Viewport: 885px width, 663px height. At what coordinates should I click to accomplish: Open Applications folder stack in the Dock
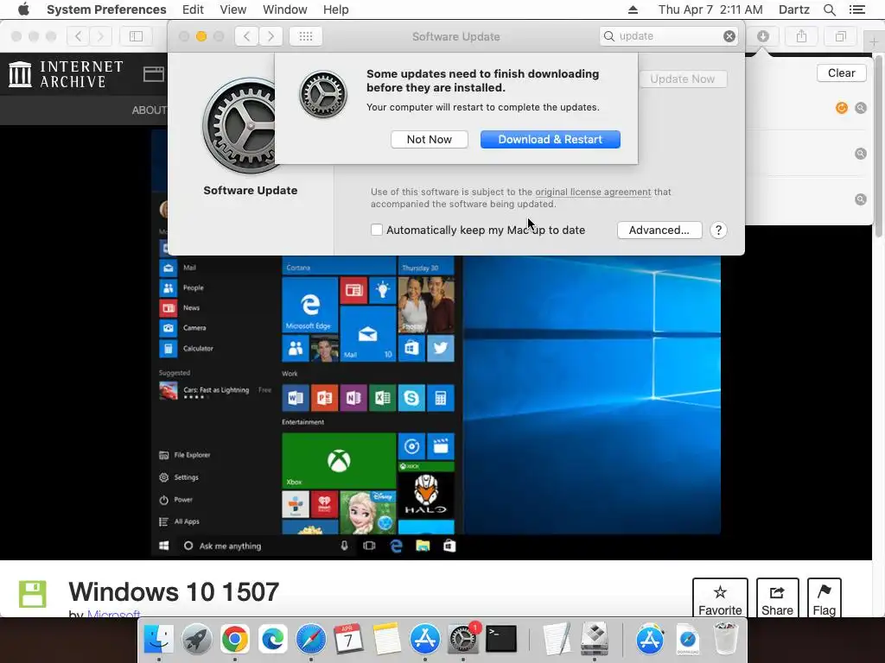coord(650,640)
